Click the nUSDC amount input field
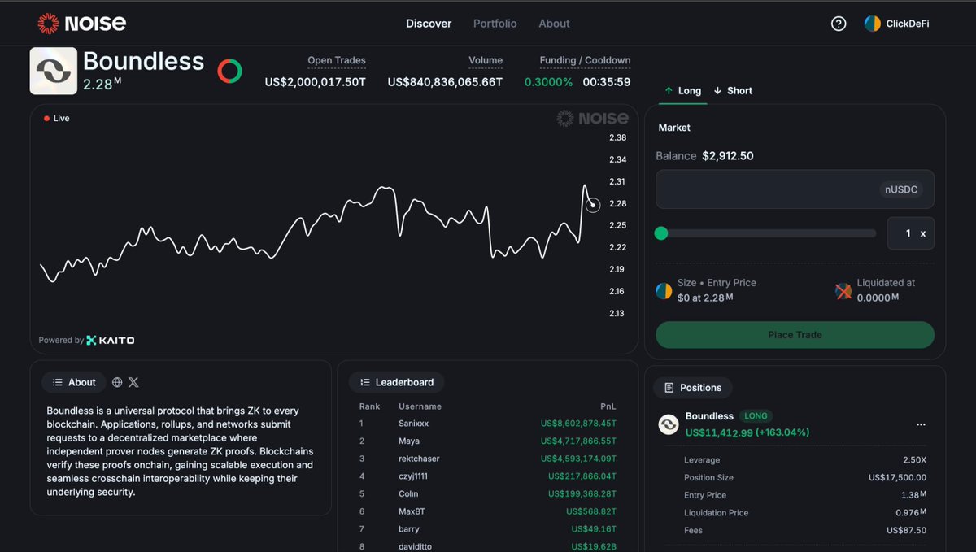Viewport: 976px width, 552px height. [795, 189]
